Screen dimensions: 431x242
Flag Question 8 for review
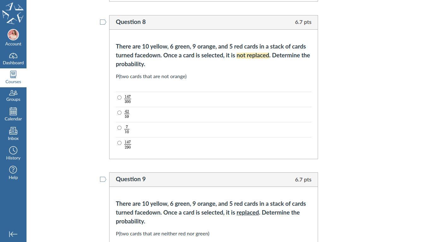coord(103,22)
